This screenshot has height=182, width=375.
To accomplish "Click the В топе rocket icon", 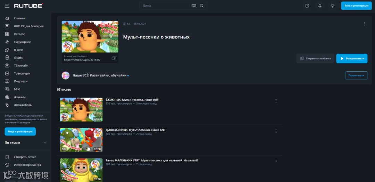I will click(7, 50).
